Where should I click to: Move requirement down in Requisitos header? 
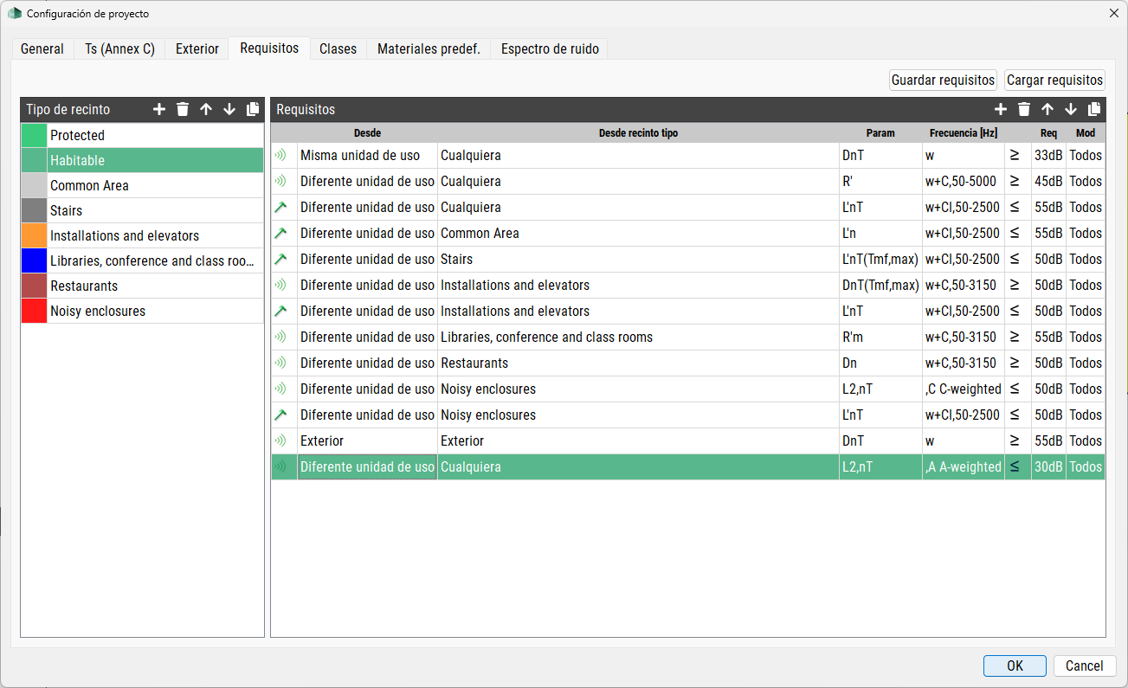click(x=1071, y=109)
